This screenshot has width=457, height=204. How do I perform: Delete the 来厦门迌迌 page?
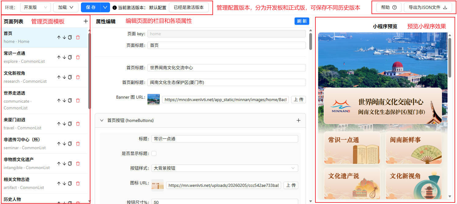click(x=78, y=124)
